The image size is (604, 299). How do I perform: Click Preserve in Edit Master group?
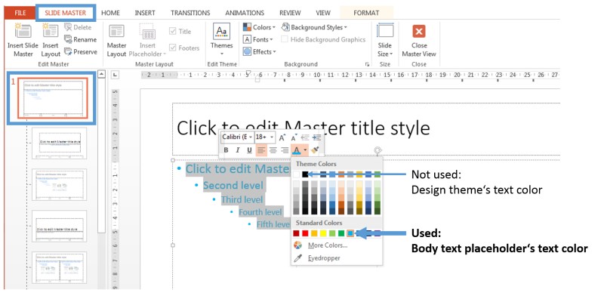[x=81, y=51]
